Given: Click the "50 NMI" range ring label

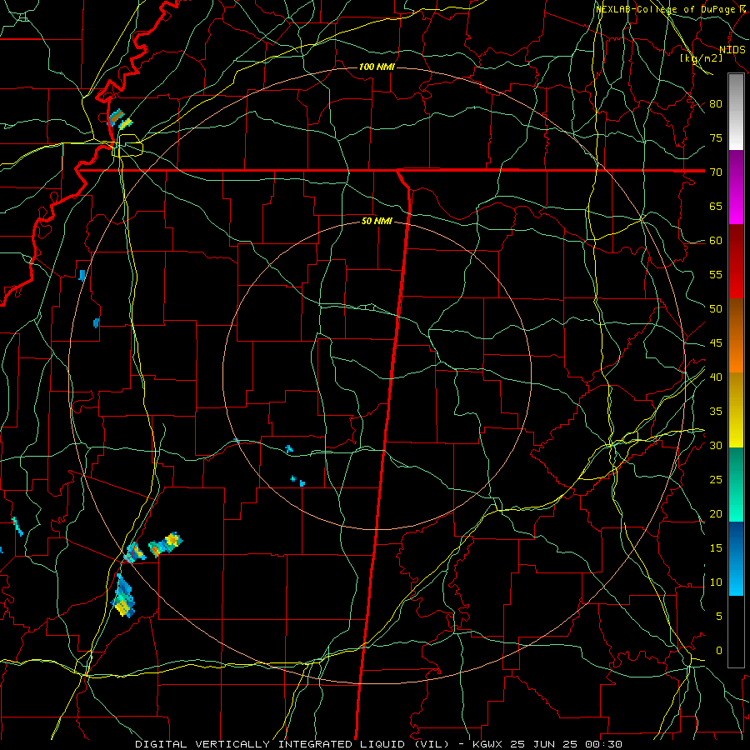Looking at the screenshot, I should click(x=377, y=221).
